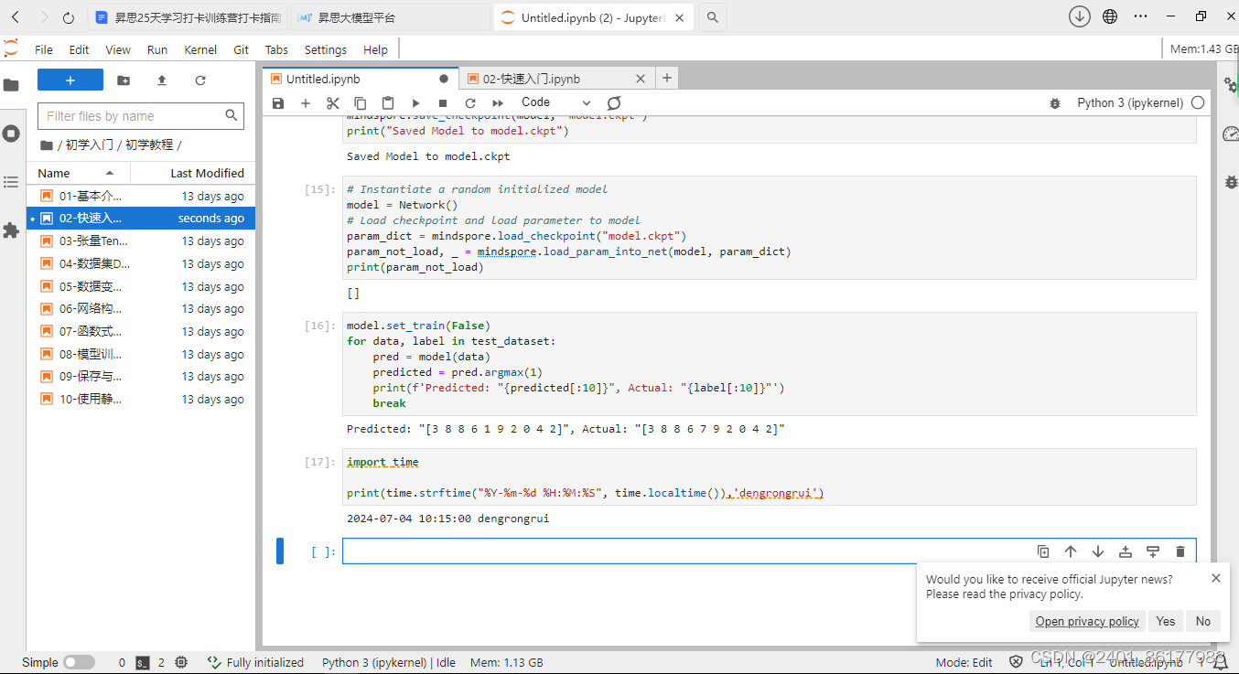Open the Edit menu

click(80, 49)
